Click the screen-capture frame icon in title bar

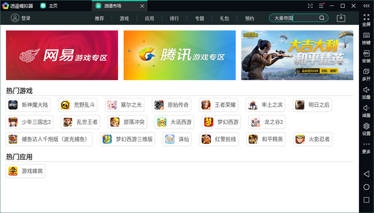pos(310,6)
